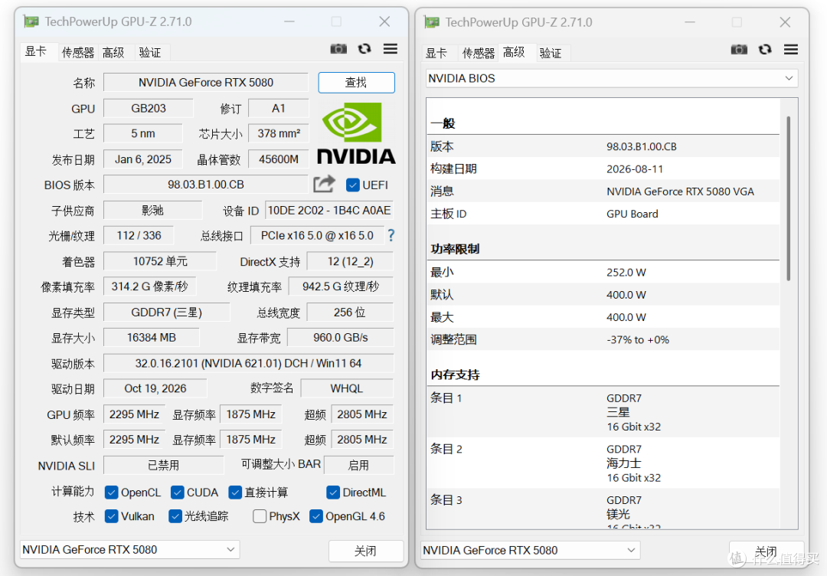Select 验证 tab in left window
This screenshot has height=576, width=827.
(x=150, y=52)
